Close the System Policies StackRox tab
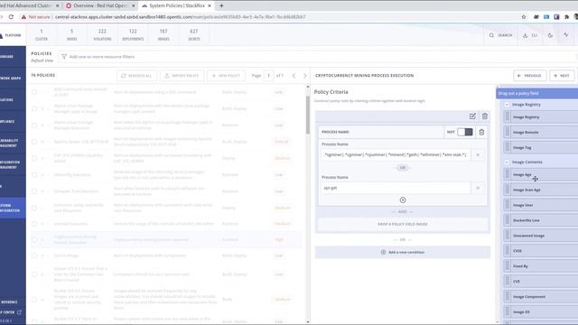The width and height of the screenshot is (578, 325). pos(210,6)
